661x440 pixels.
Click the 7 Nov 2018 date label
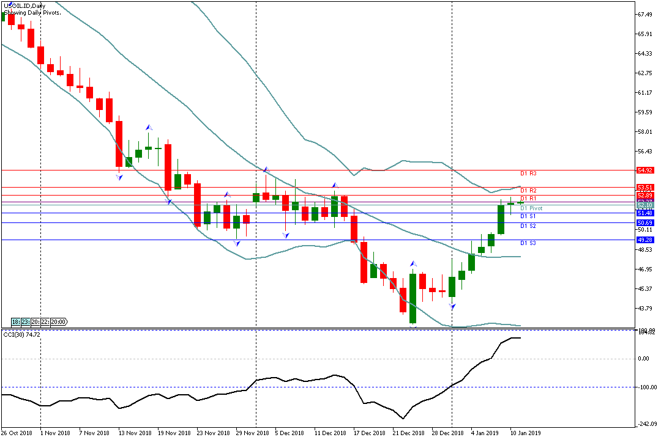pyautogui.click(x=94, y=433)
